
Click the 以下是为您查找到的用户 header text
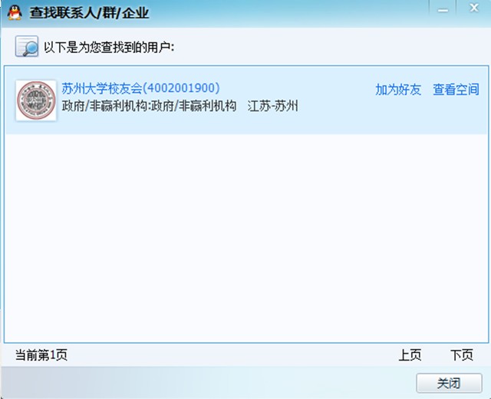tap(109, 48)
